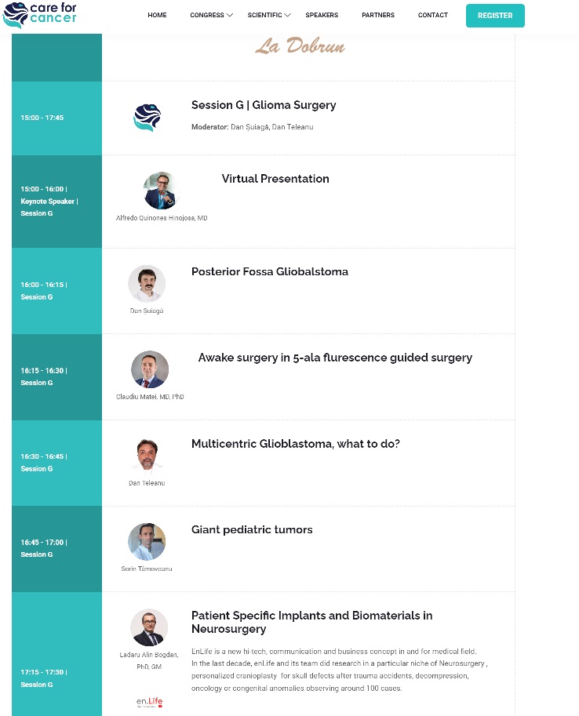This screenshot has height=716, width=579.
Task: Open the Speakers menu item
Action: click(322, 15)
